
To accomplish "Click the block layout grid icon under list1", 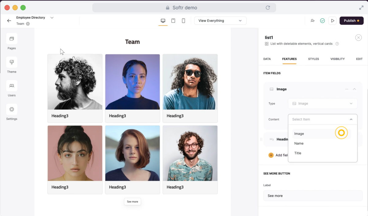I will tap(267, 44).
